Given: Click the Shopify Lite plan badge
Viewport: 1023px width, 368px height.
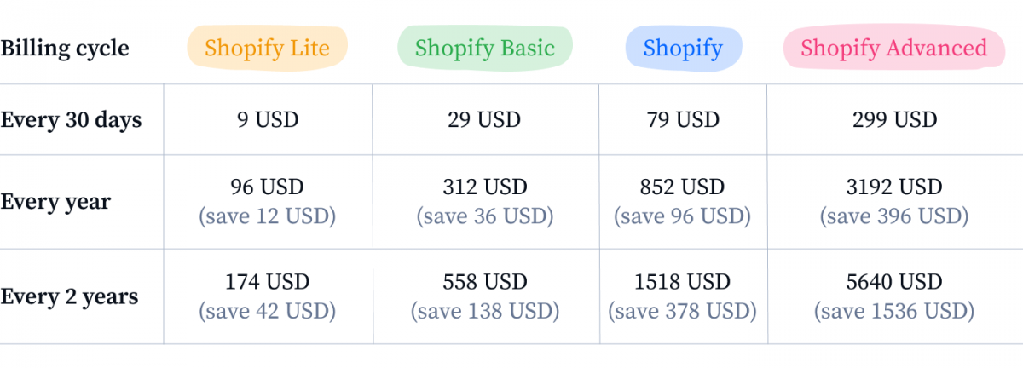Looking at the screenshot, I should point(268,48).
